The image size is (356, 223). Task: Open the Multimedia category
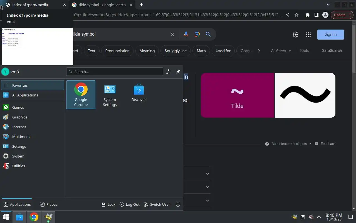click(33, 137)
